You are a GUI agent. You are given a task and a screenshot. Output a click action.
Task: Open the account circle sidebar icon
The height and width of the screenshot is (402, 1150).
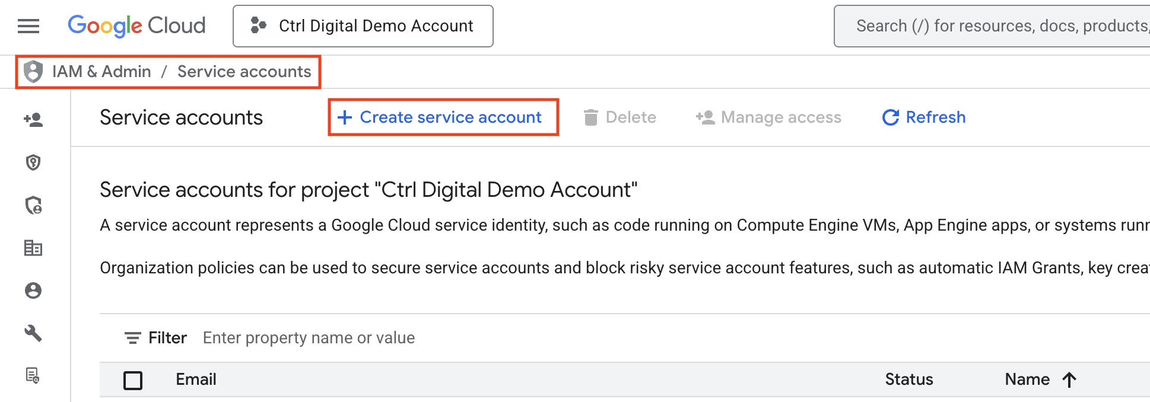[33, 291]
